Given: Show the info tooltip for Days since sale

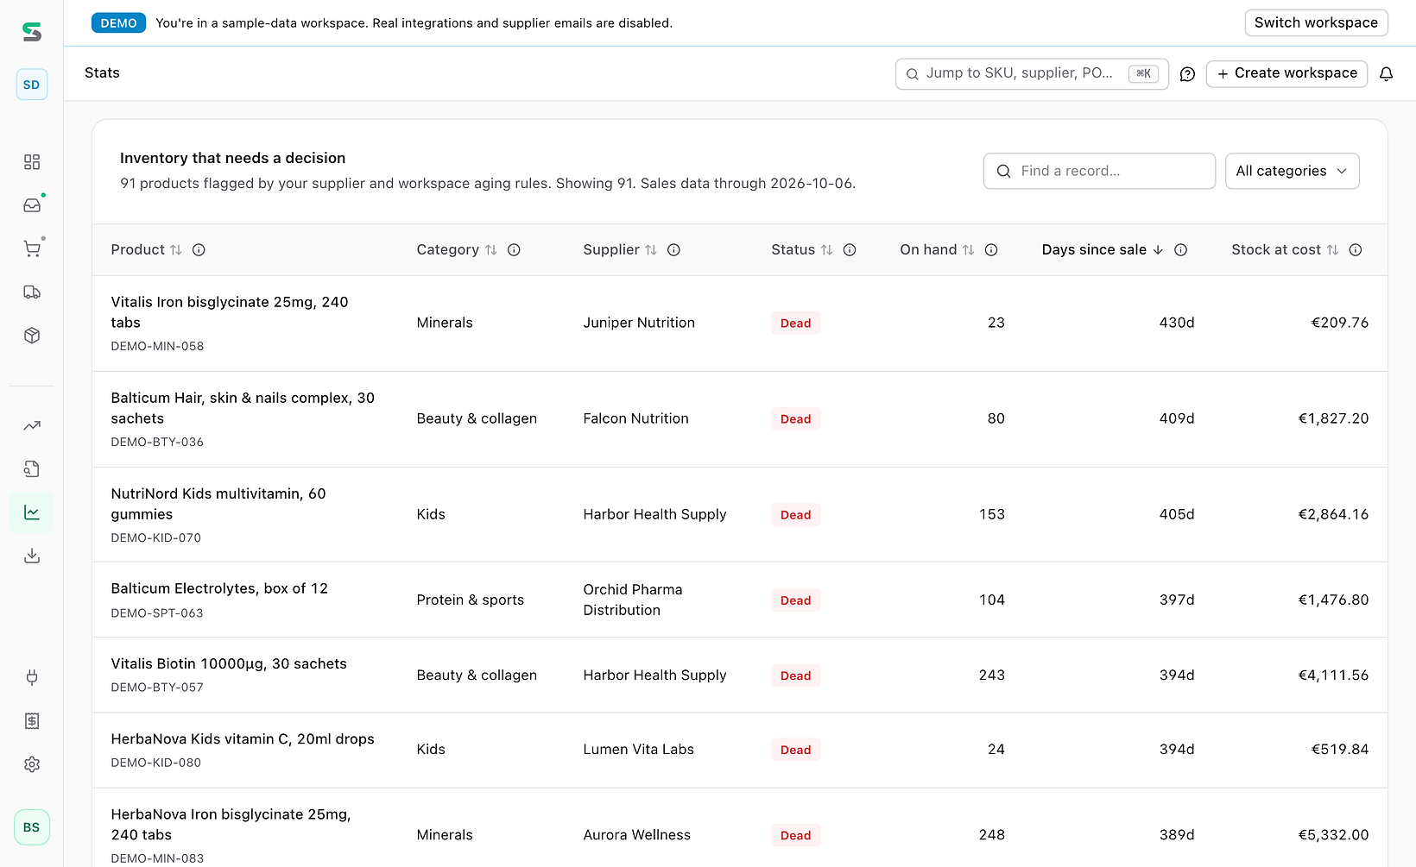Looking at the screenshot, I should [1181, 250].
